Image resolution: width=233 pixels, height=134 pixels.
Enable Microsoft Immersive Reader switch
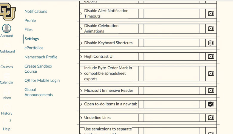click(x=211, y=91)
